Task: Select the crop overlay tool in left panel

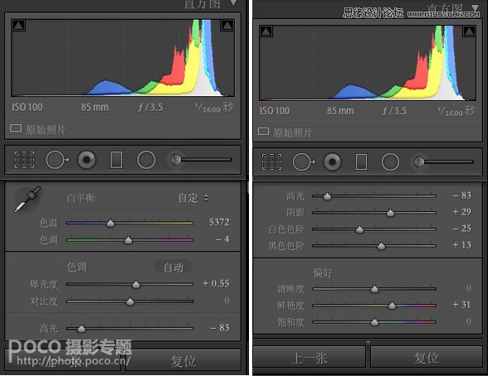Action: point(24,160)
